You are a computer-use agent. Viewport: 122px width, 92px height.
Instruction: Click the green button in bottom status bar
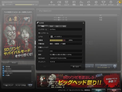[99, 90]
